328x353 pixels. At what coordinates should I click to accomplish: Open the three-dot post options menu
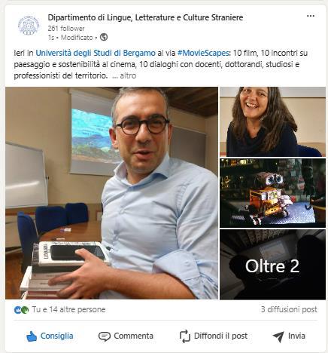point(311,16)
